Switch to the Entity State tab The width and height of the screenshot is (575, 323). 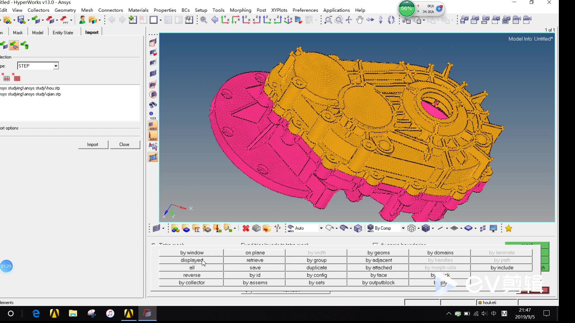[63, 33]
